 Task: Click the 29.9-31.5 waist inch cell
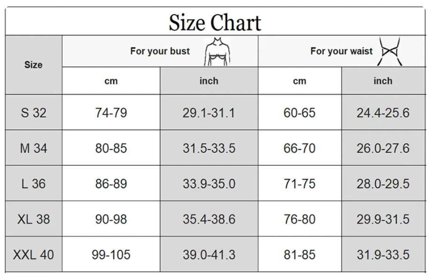[383, 219]
